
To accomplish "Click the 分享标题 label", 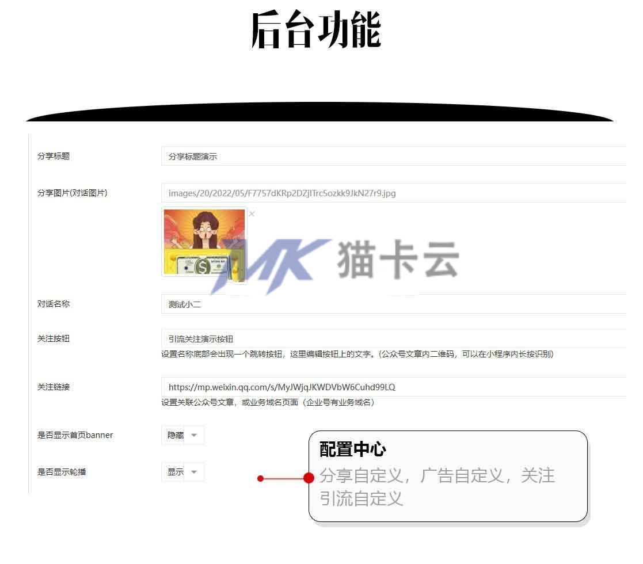I will coord(54,156).
